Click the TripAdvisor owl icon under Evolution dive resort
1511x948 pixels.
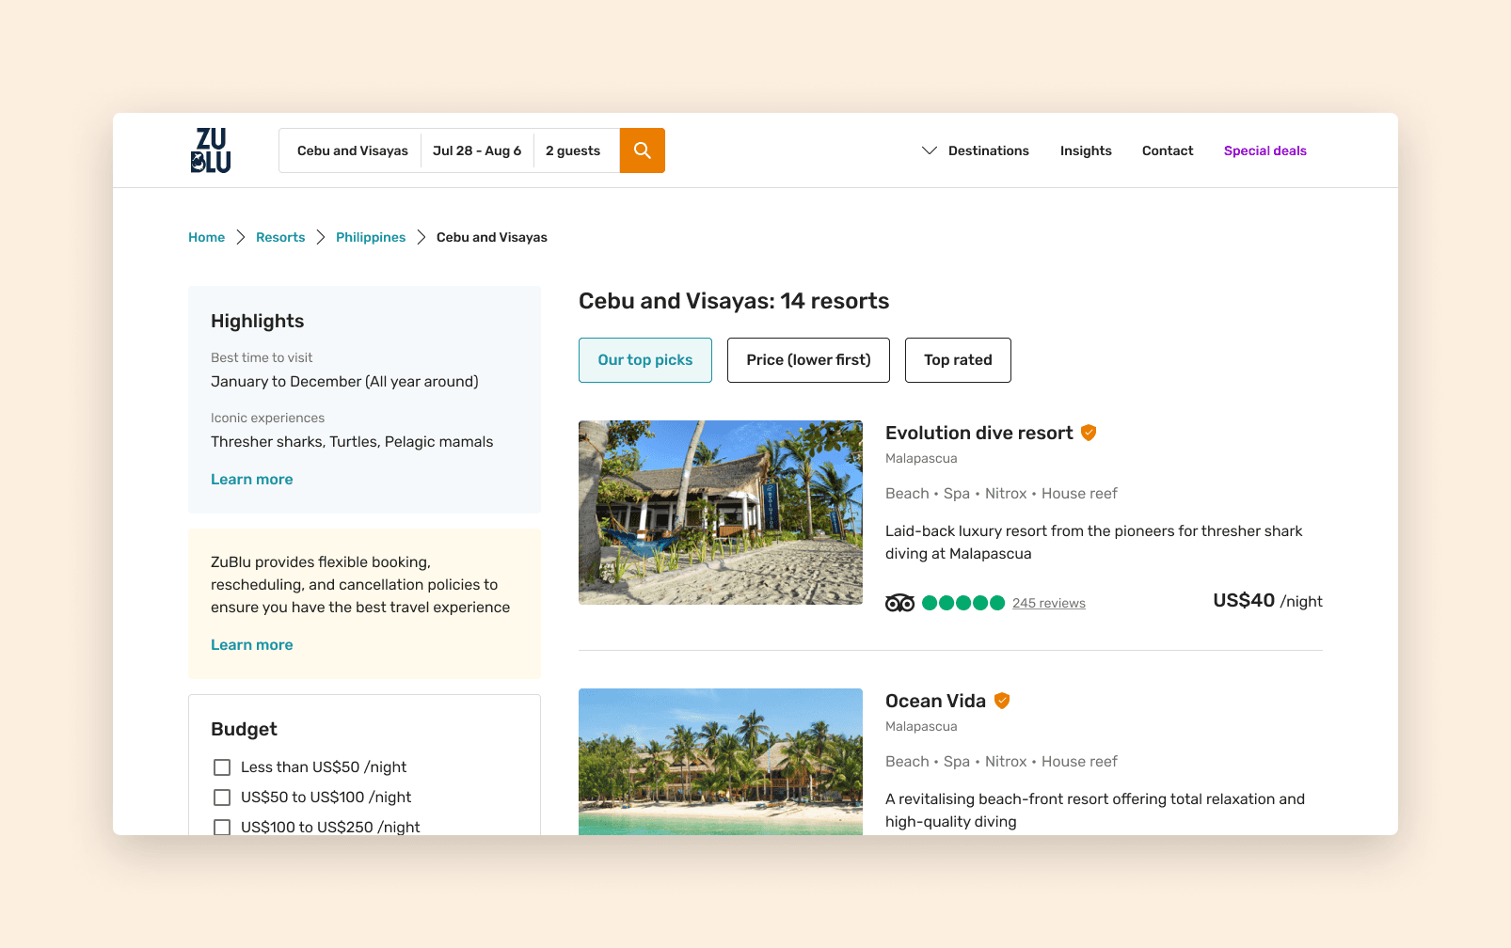[x=900, y=603]
